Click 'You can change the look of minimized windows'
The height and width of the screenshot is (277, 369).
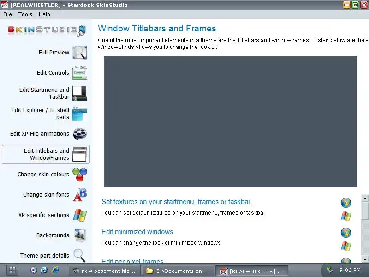click(x=161, y=243)
